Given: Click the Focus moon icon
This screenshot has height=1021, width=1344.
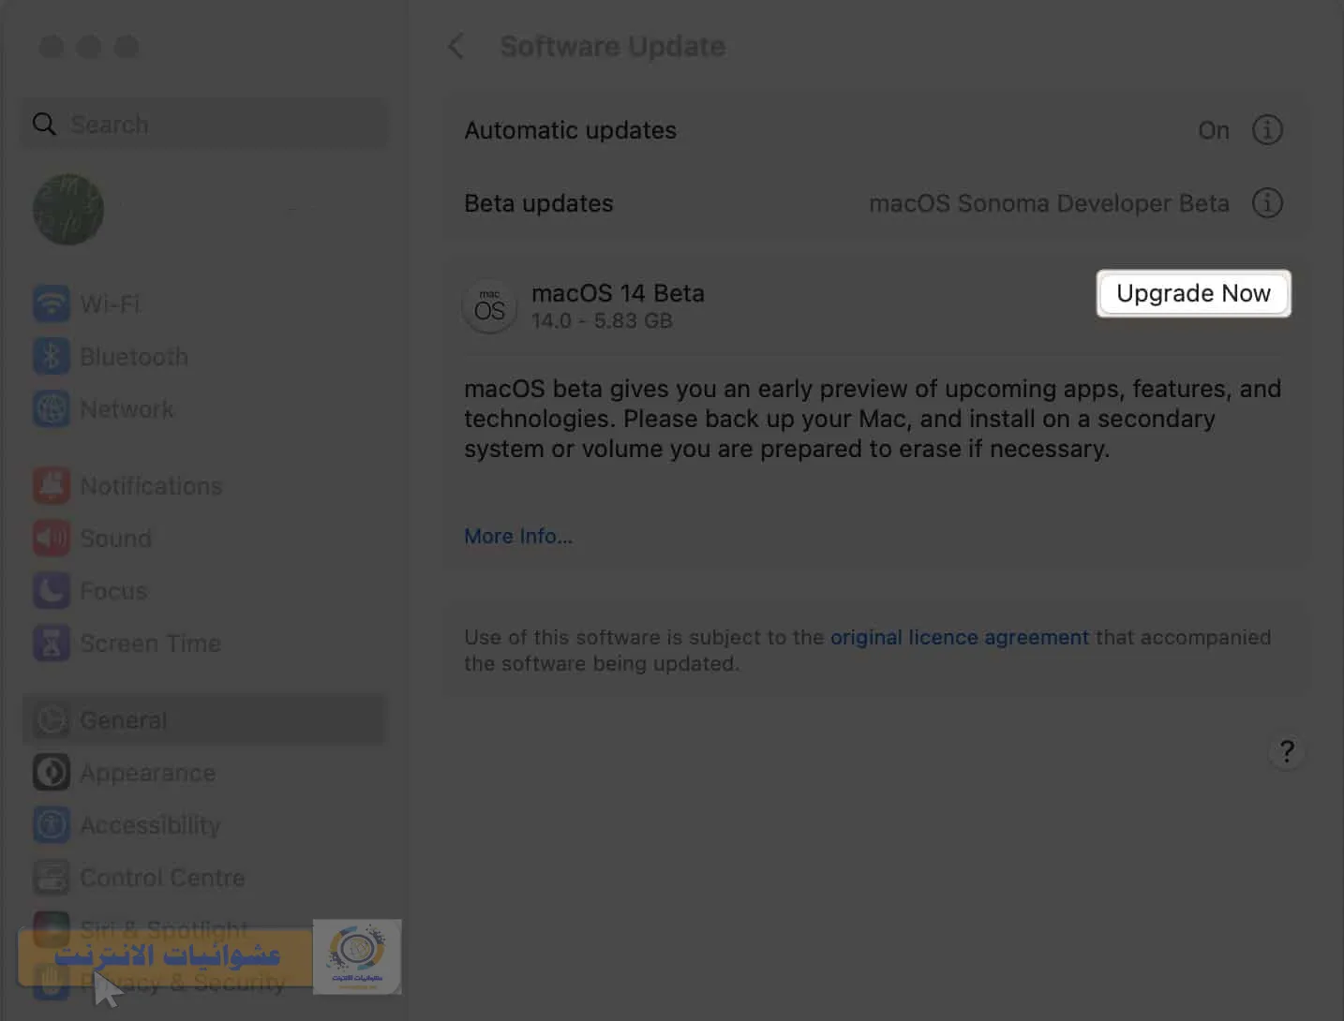Looking at the screenshot, I should pos(52,590).
